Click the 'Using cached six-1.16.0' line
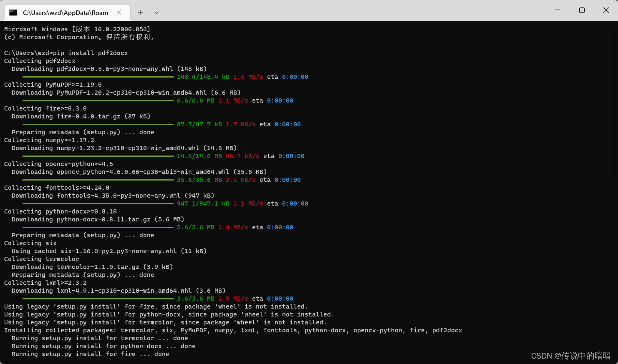The width and height of the screenshot is (618, 364). coord(109,251)
